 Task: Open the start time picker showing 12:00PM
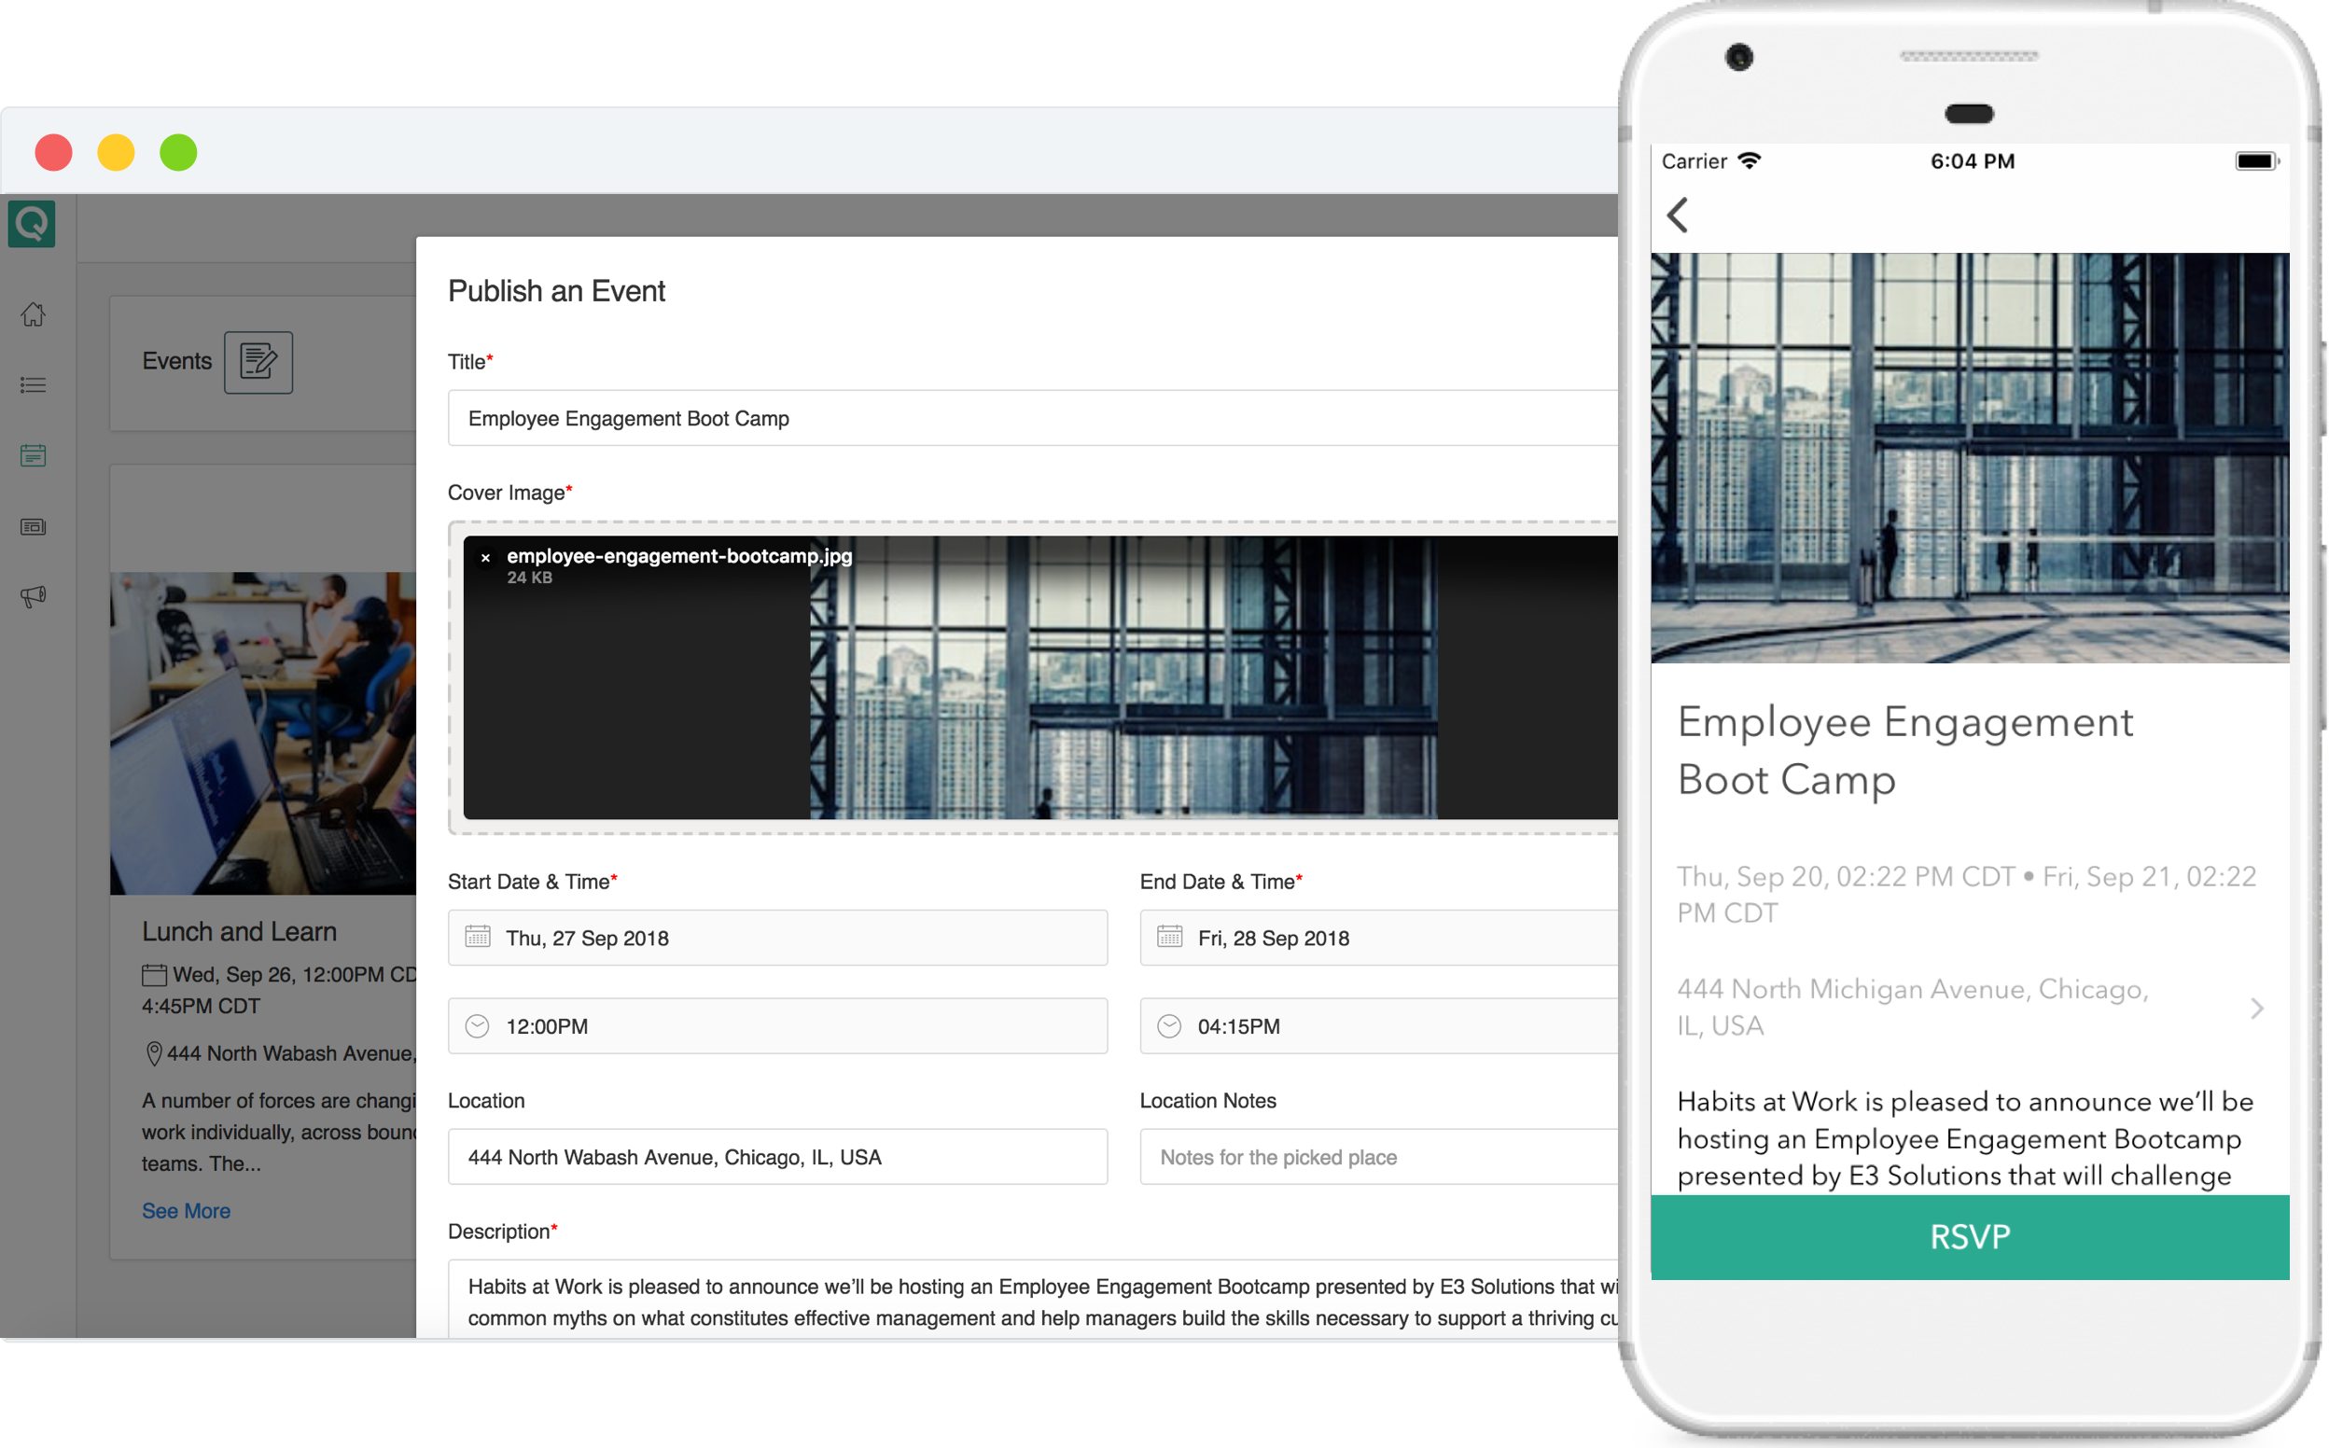tap(777, 1025)
